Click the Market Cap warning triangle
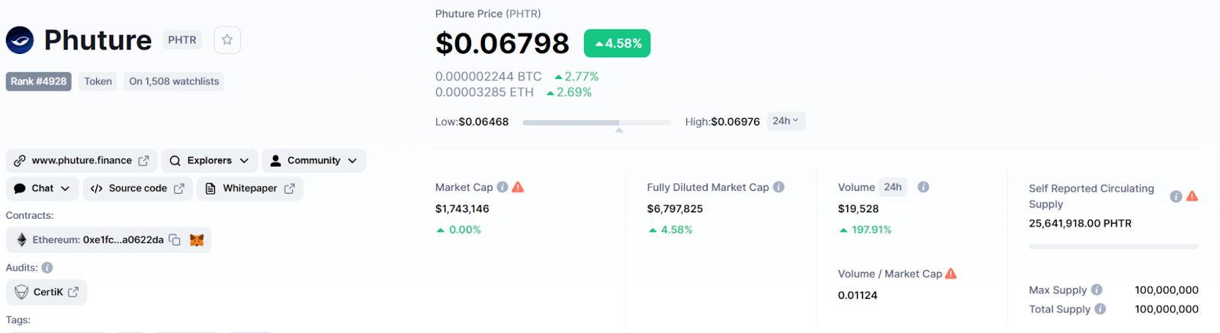The width and height of the screenshot is (1220, 333). click(x=518, y=187)
